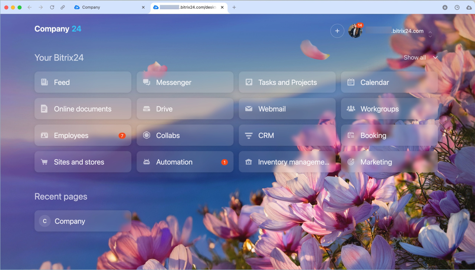
Task: Open the account switcher arrows by bitrix24.com
Action: click(x=430, y=34)
